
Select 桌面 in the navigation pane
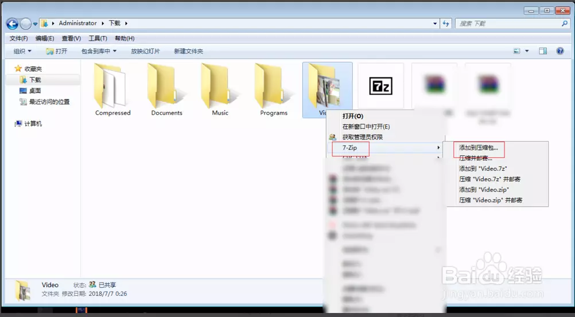[35, 91]
